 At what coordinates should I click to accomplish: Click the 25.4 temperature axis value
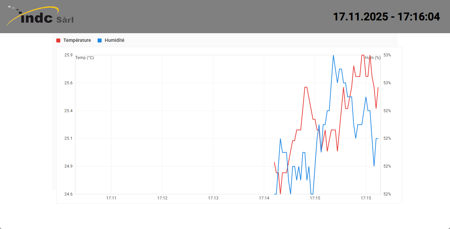pos(68,111)
